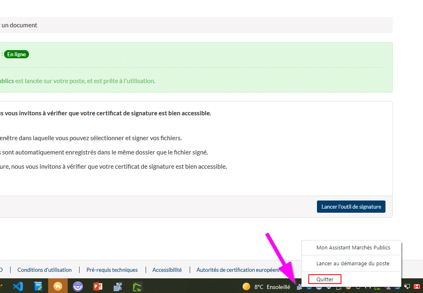Open the blue squares assistant taskbar icon
423x293 pixels.
point(118,286)
